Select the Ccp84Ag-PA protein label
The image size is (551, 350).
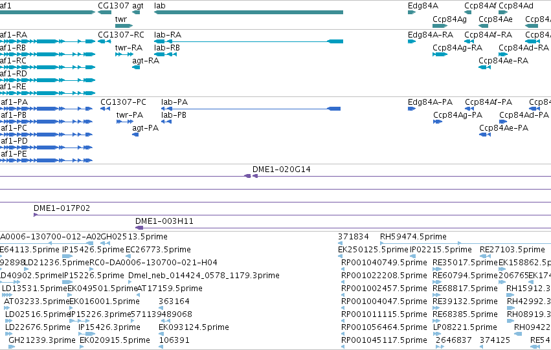click(x=458, y=115)
